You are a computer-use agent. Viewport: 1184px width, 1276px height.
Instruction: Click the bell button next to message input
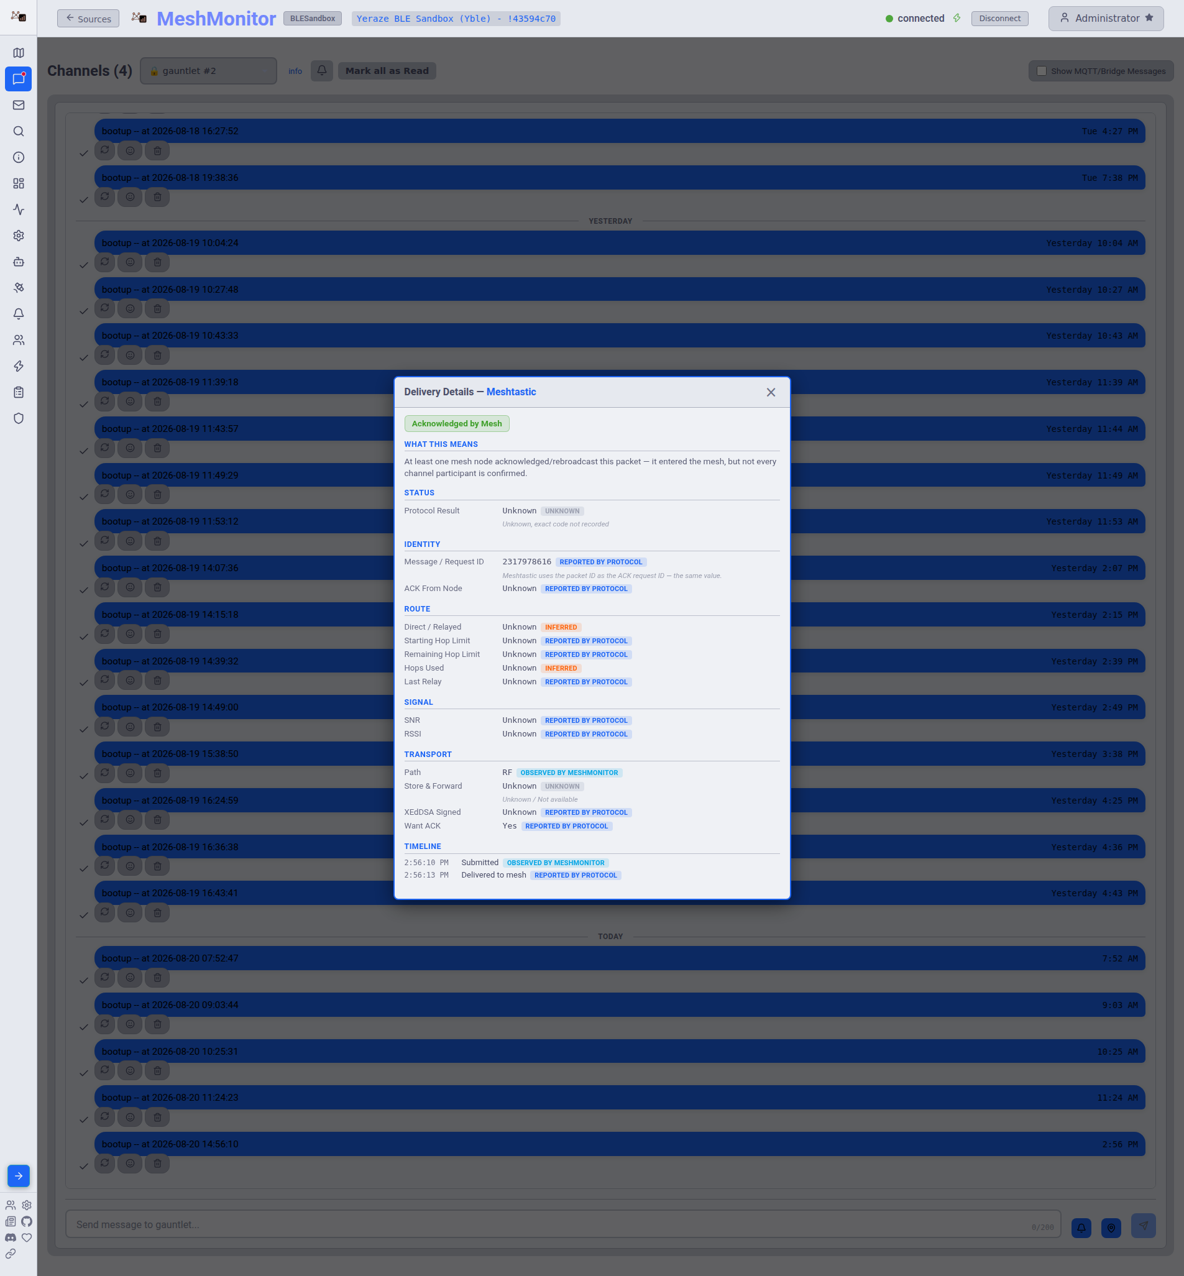pyautogui.click(x=1081, y=1228)
